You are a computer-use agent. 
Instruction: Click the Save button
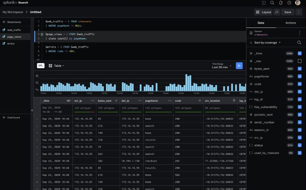[288, 12]
